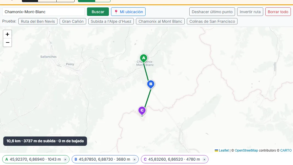This screenshot has width=293, height=165.
Task: Remove waypoint C using its x button
Action: [204, 160]
